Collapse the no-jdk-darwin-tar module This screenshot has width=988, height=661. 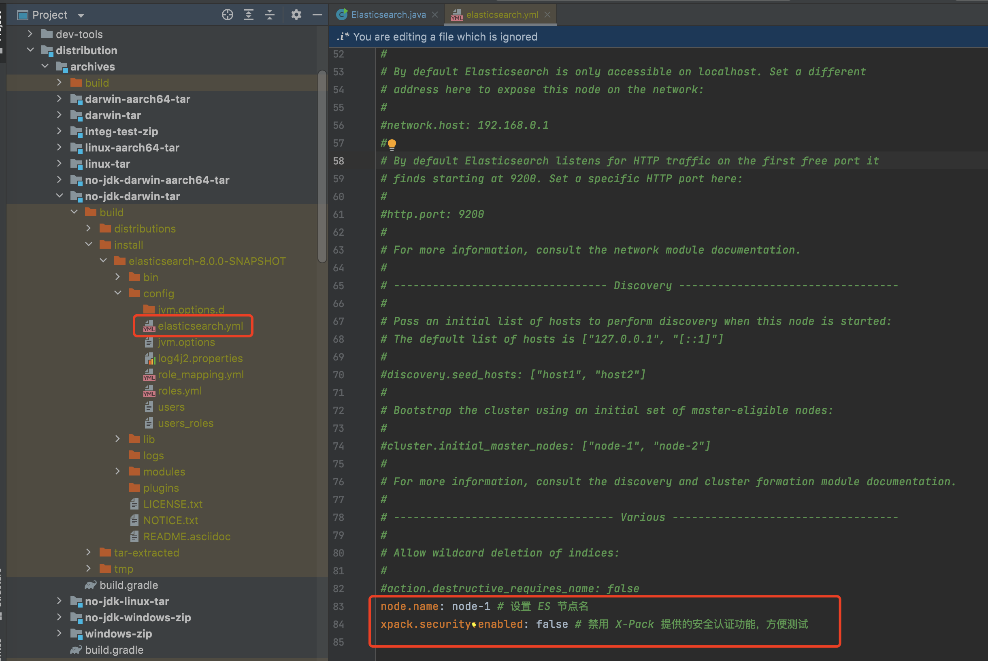pos(60,196)
